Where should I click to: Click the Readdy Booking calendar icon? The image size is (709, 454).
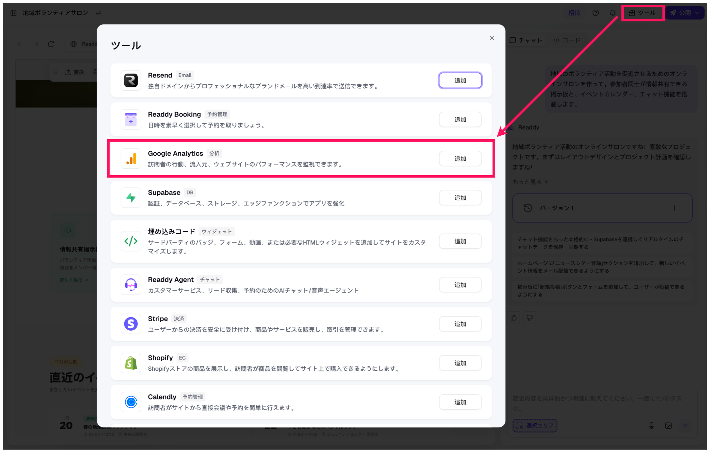tap(131, 120)
